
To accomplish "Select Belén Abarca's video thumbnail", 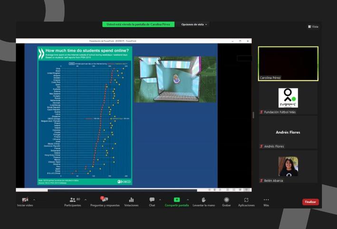I will coord(288,167).
